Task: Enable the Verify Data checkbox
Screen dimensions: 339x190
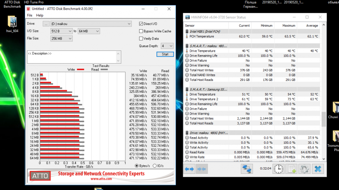Action: tap(141, 39)
